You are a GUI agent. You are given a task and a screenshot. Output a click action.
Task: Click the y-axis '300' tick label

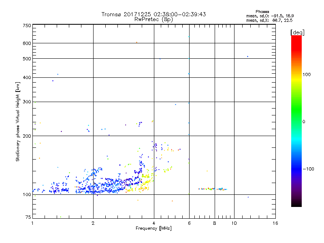[27, 102]
